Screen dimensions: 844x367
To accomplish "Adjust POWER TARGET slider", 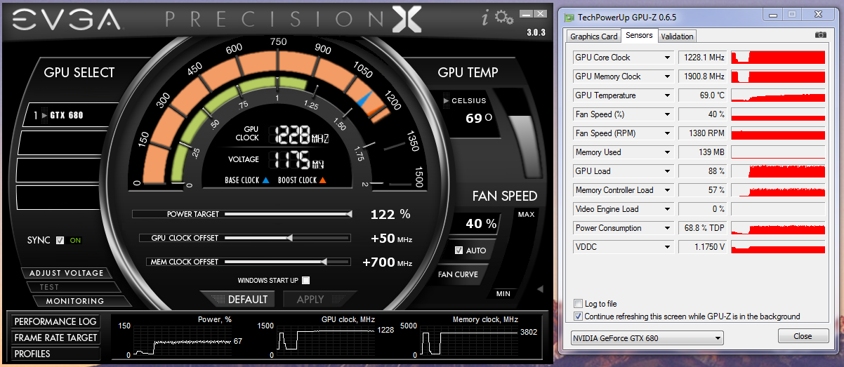I will [288, 214].
